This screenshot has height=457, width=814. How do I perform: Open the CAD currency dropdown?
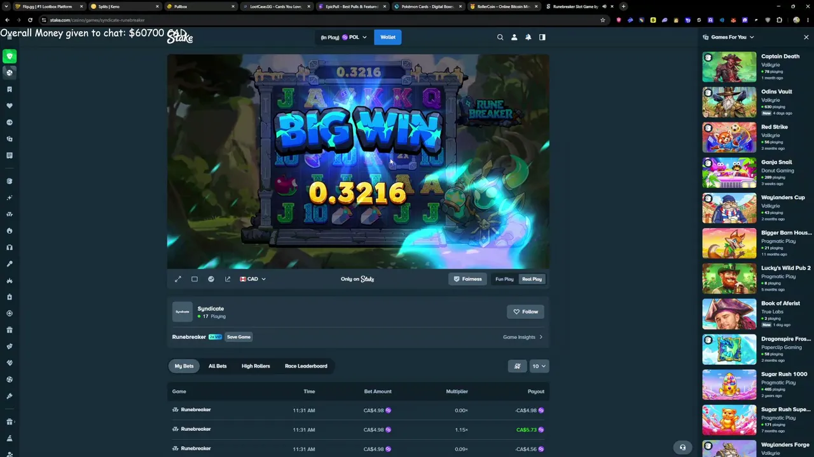pyautogui.click(x=252, y=279)
